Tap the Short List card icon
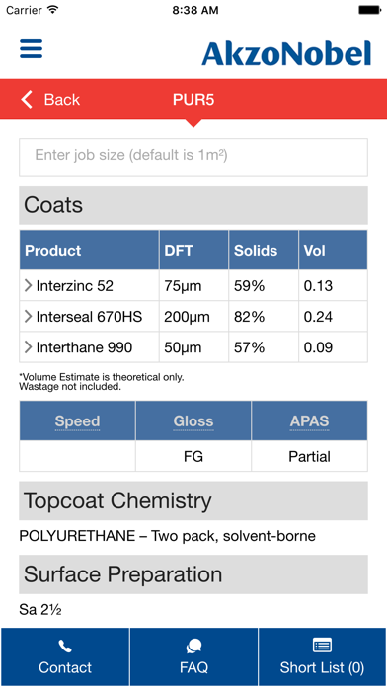The height and width of the screenshot is (687, 387). [x=322, y=646]
